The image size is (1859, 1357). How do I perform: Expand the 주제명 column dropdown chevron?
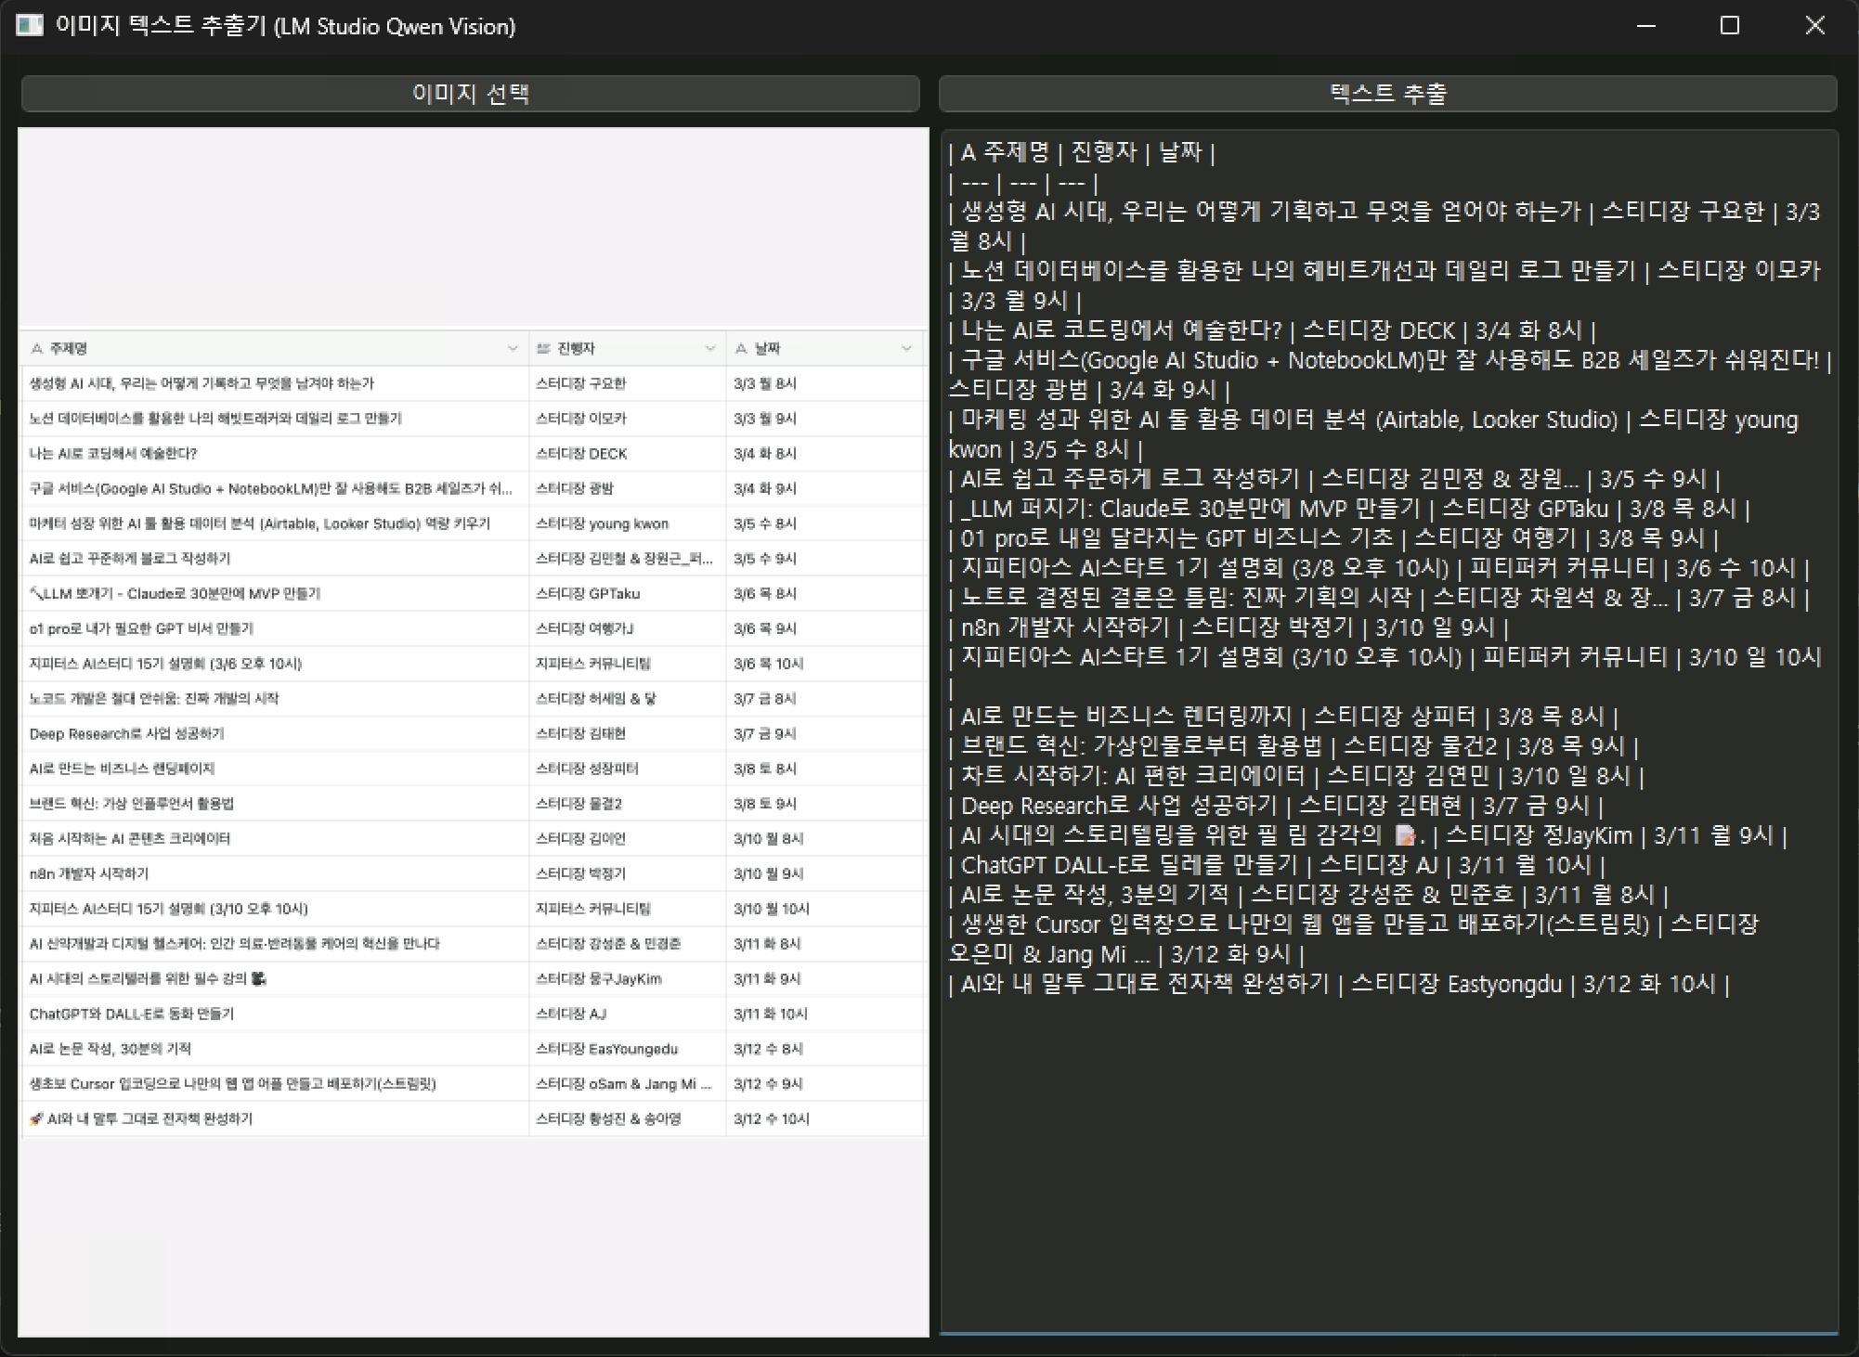pos(513,349)
